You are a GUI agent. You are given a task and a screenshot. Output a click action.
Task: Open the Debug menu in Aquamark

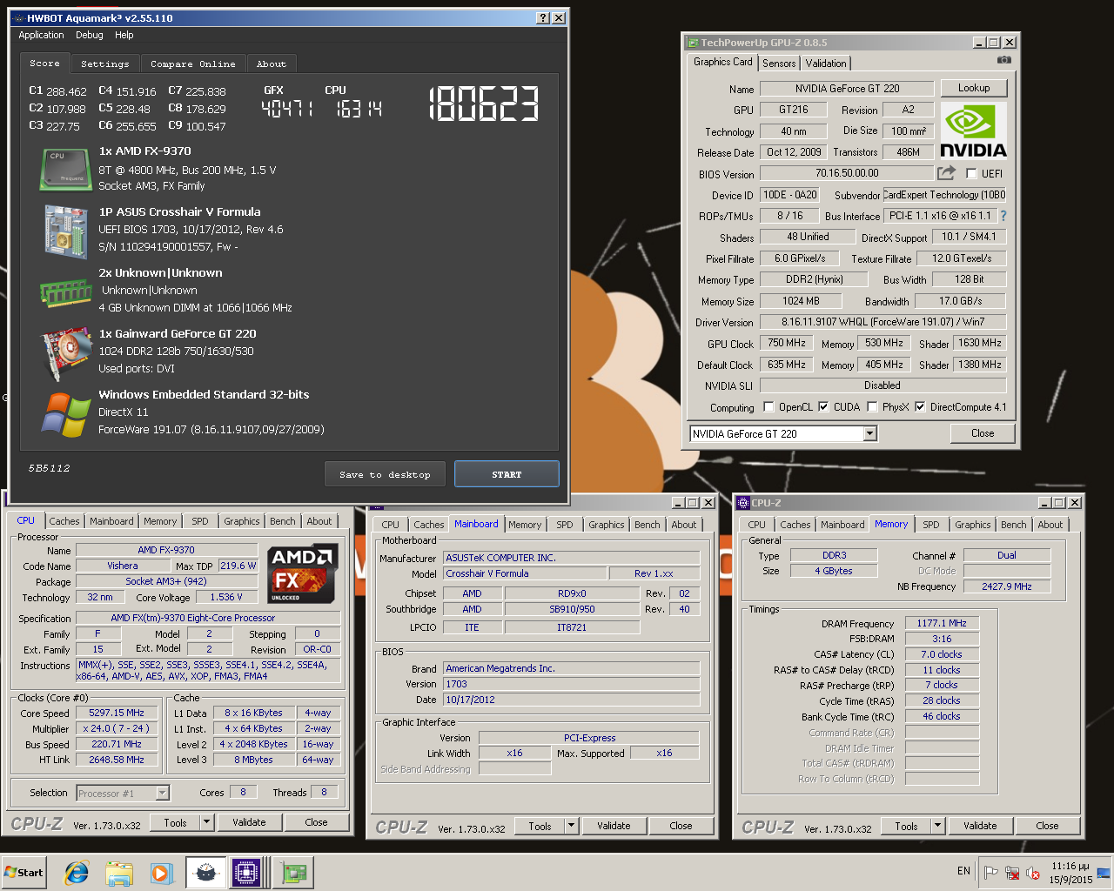click(89, 35)
